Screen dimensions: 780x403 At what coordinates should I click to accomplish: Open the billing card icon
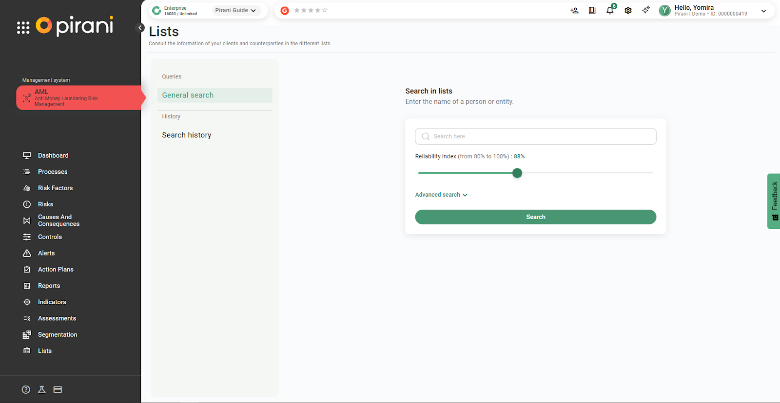(58, 389)
